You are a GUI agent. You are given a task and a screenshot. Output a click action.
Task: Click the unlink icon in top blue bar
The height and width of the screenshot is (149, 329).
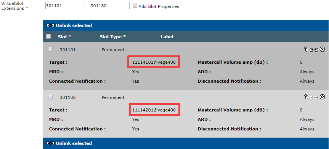pos(50,25)
